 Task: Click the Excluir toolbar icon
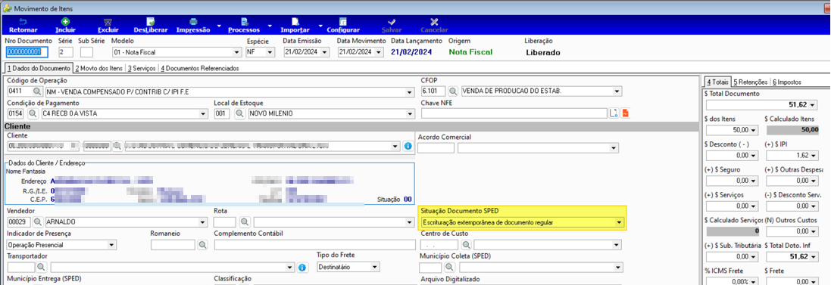click(108, 22)
